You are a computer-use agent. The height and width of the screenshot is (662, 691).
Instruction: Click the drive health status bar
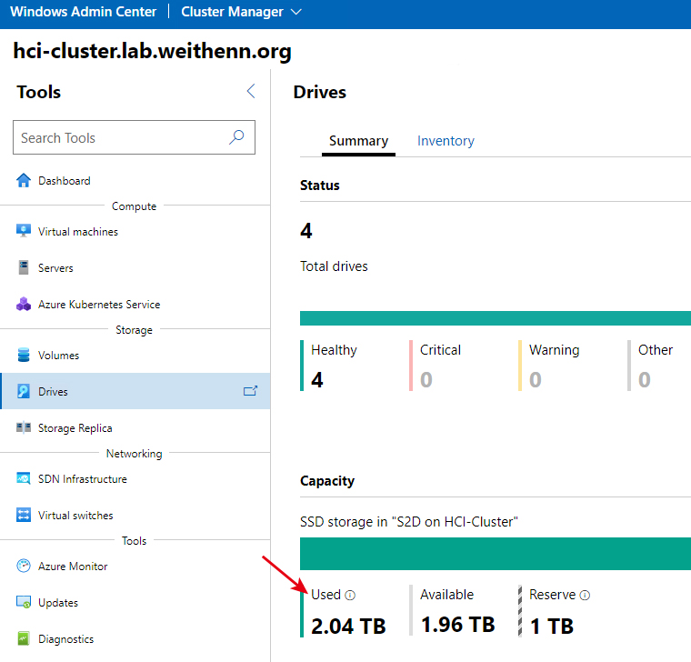(496, 318)
